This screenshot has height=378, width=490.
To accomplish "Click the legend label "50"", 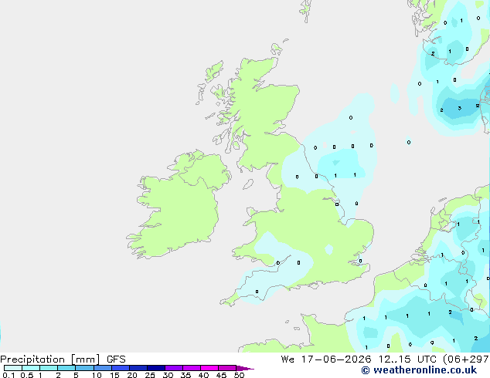I will point(239,375).
